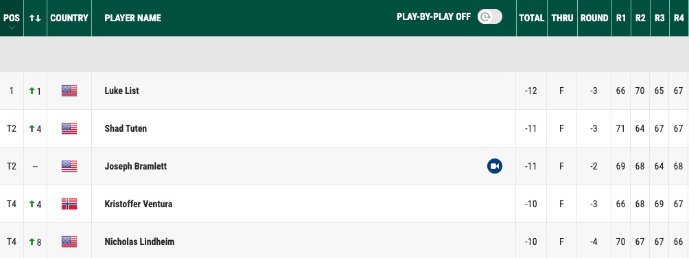The image size is (689, 258).
Task: Click Luke List's USA flag icon
Action: [x=69, y=91]
